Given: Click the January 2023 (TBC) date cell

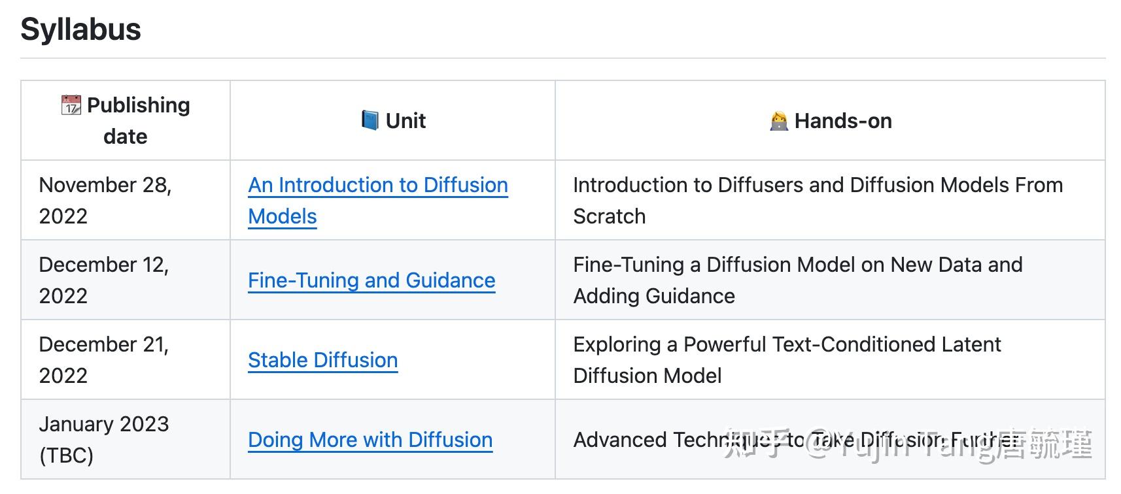Looking at the screenshot, I should pos(103,439).
